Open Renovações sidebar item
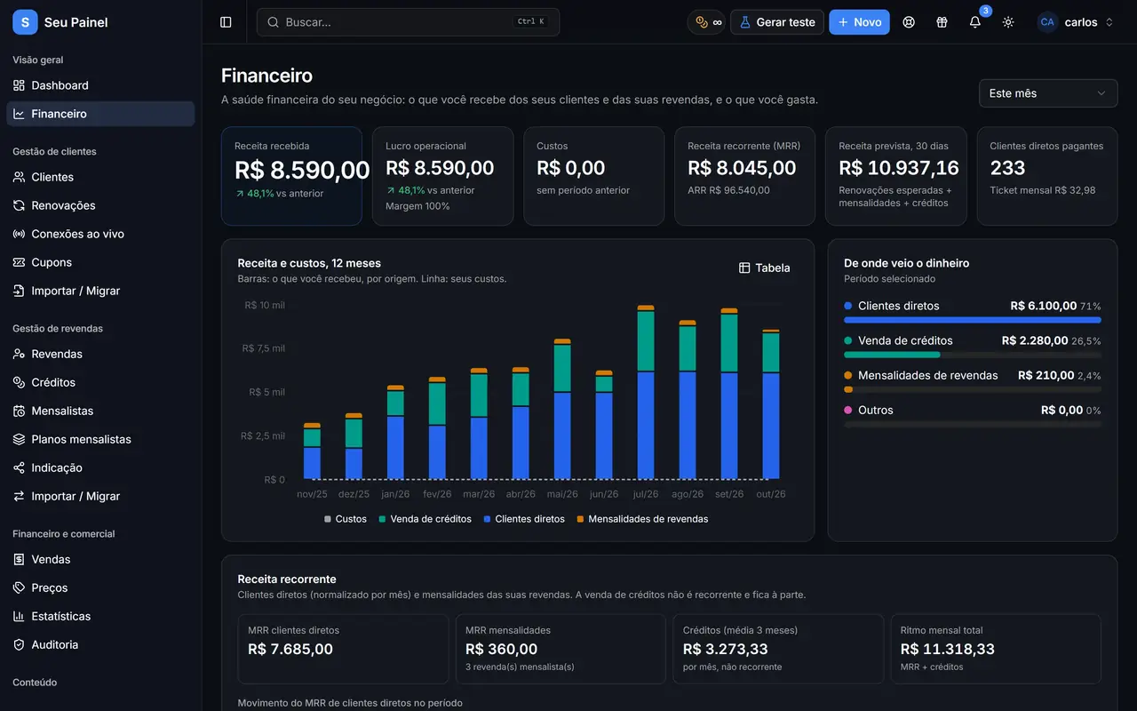 click(100, 205)
